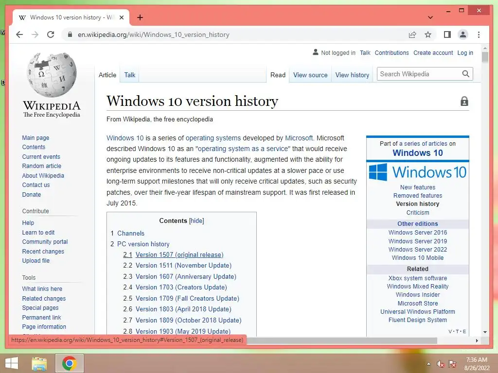Open Removed features in infobox

coord(418,195)
